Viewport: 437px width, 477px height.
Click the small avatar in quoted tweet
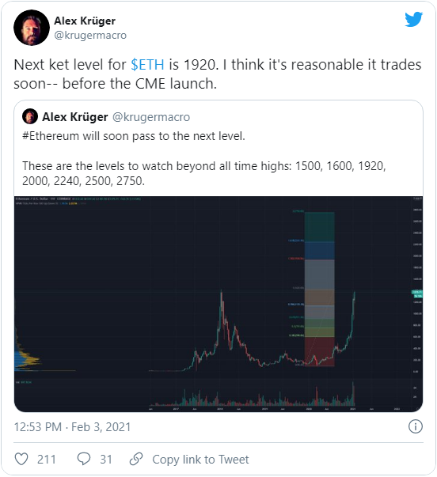pyautogui.click(x=30, y=116)
